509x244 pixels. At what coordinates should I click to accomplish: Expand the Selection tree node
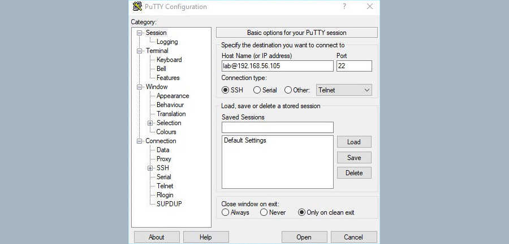tap(150, 123)
